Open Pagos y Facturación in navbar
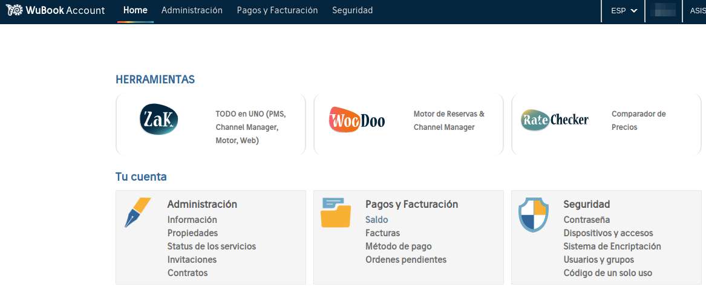This screenshot has height=290, width=706. coord(277,10)
